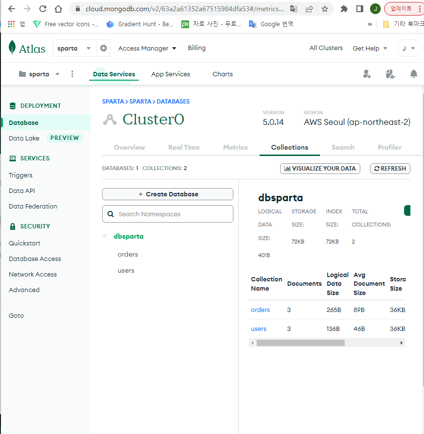Open the Profiler tab

tap(389, 147)
